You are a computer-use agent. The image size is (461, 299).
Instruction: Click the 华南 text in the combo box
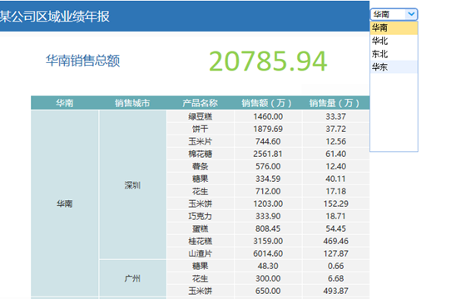pyautogui.click(x=381, y=14)
